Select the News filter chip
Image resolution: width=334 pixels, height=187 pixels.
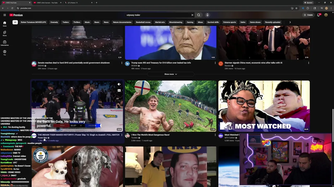(x=106, y=22)
